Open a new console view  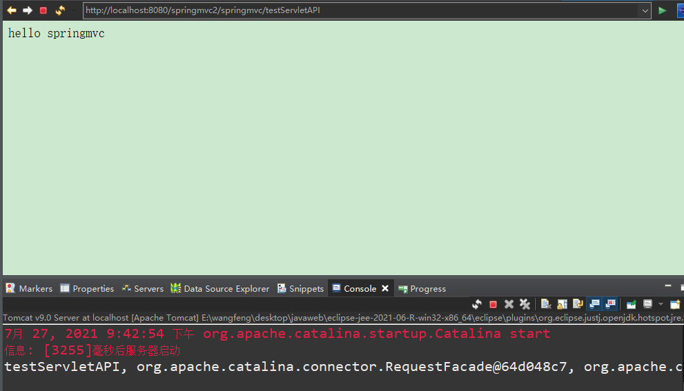(675, 304)
